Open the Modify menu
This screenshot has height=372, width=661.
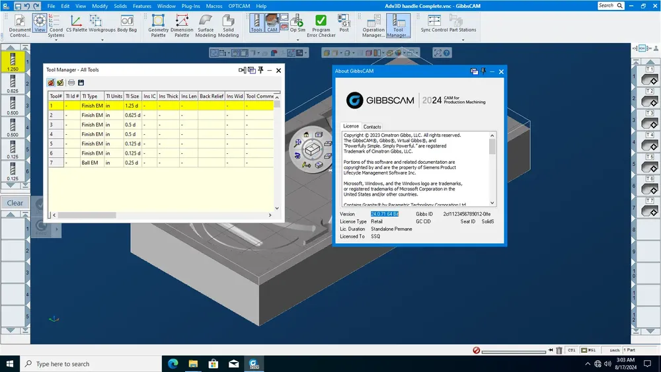tap(100, 6)
